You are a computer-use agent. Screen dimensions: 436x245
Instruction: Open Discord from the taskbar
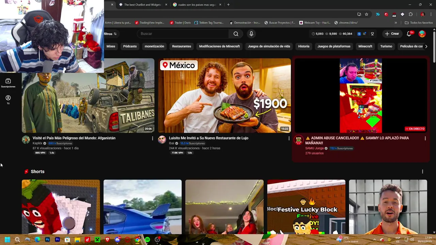click(118, 240)
